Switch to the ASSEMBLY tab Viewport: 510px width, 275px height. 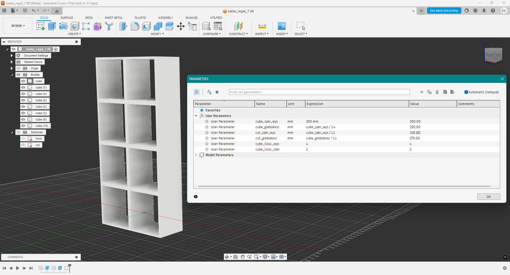[165, 18]
